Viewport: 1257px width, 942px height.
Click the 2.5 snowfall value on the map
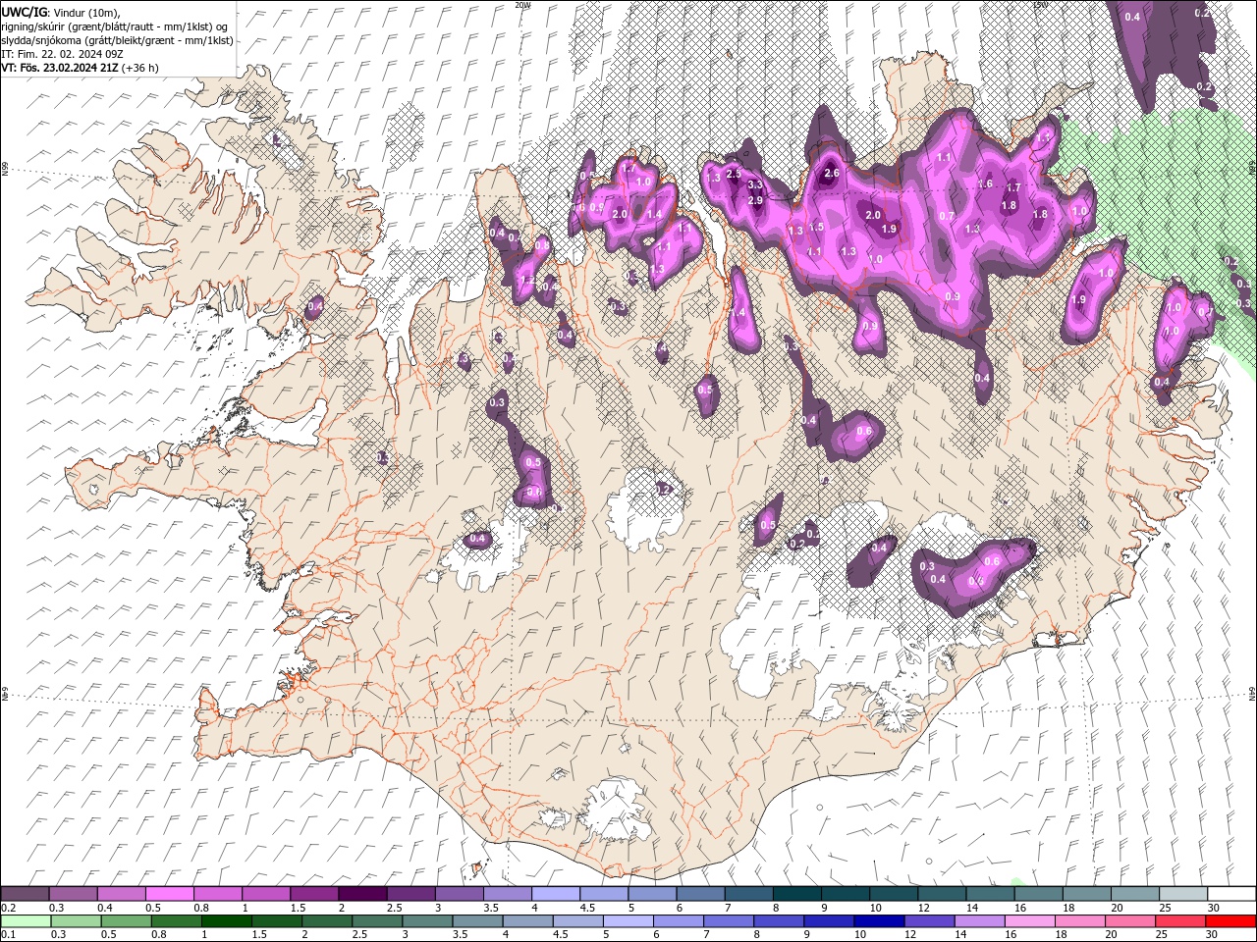tap(733, 174)
